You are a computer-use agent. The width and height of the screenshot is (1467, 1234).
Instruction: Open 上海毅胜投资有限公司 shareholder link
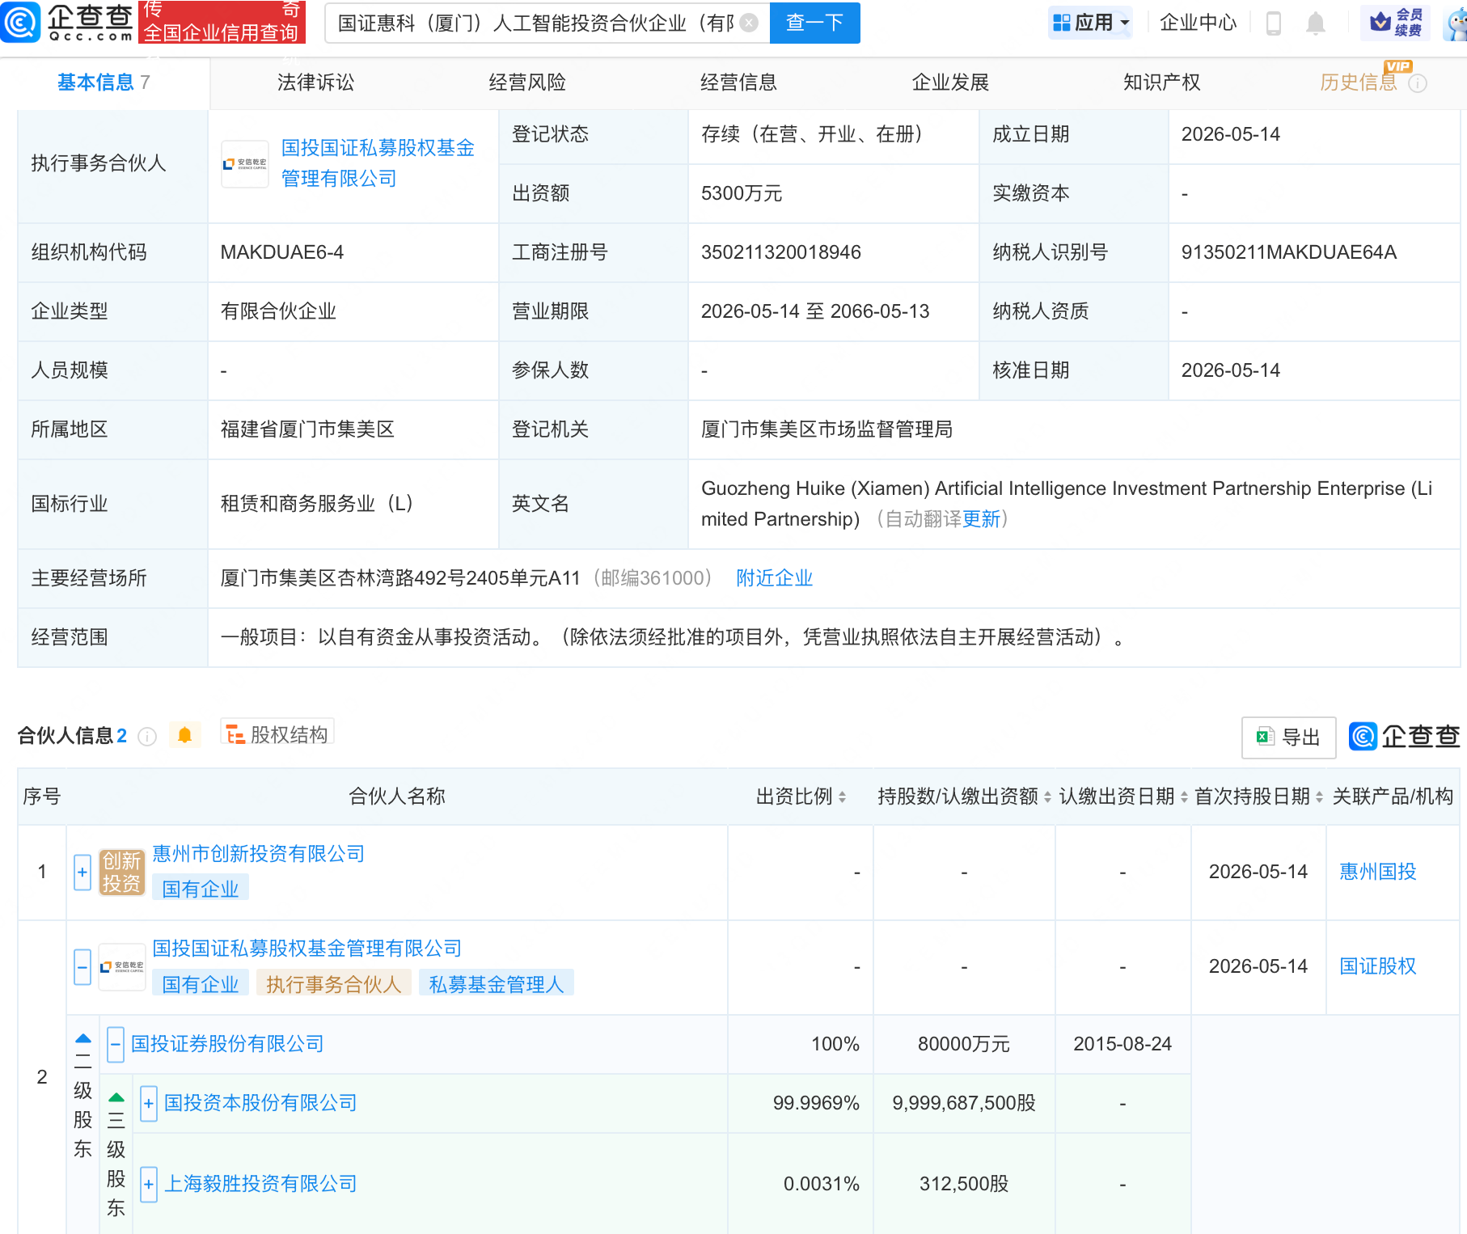click(x=260, y=1184)
